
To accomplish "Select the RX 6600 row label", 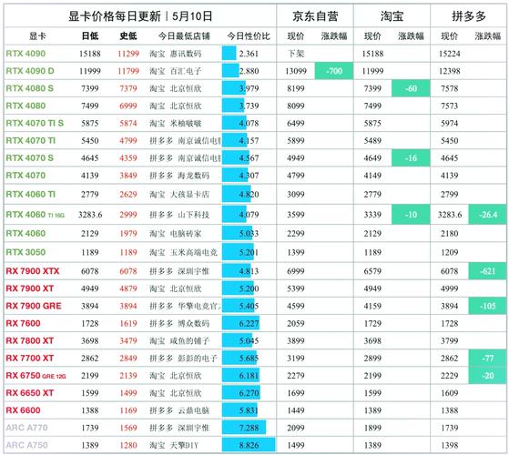I will 23,410.
